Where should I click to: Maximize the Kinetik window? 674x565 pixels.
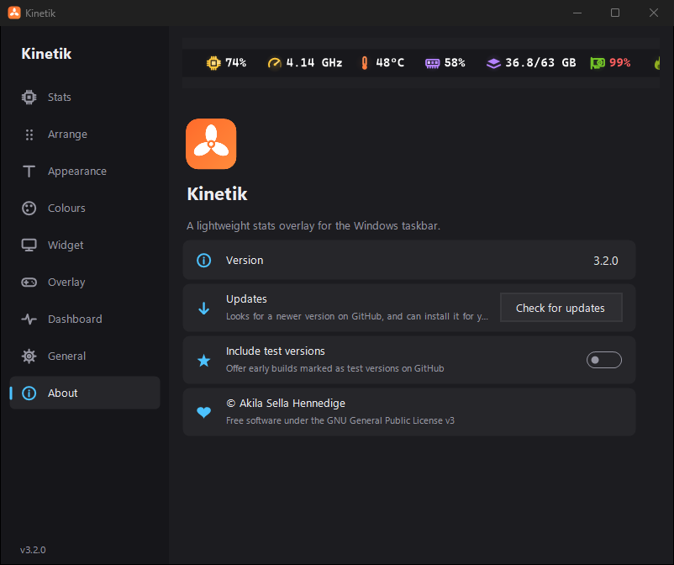coord(615,13)
